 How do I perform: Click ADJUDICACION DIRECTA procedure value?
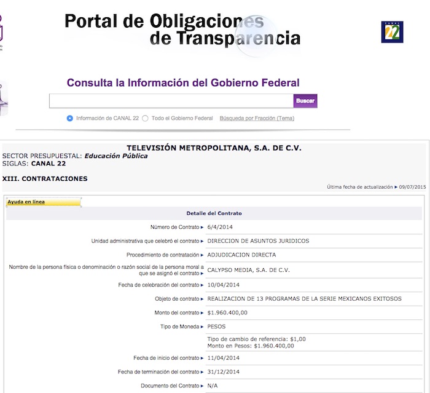[241, 255]
